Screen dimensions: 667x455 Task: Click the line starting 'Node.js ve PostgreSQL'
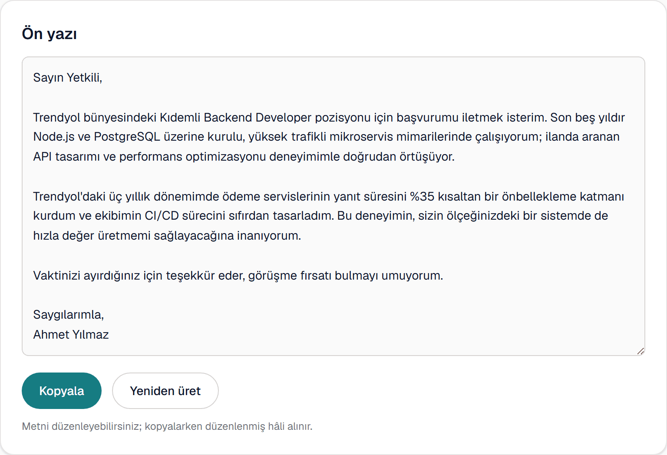(x=326, y=137)
